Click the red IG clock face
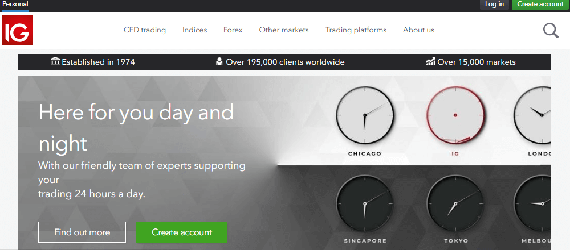570x250 pixels. (455, 115)
